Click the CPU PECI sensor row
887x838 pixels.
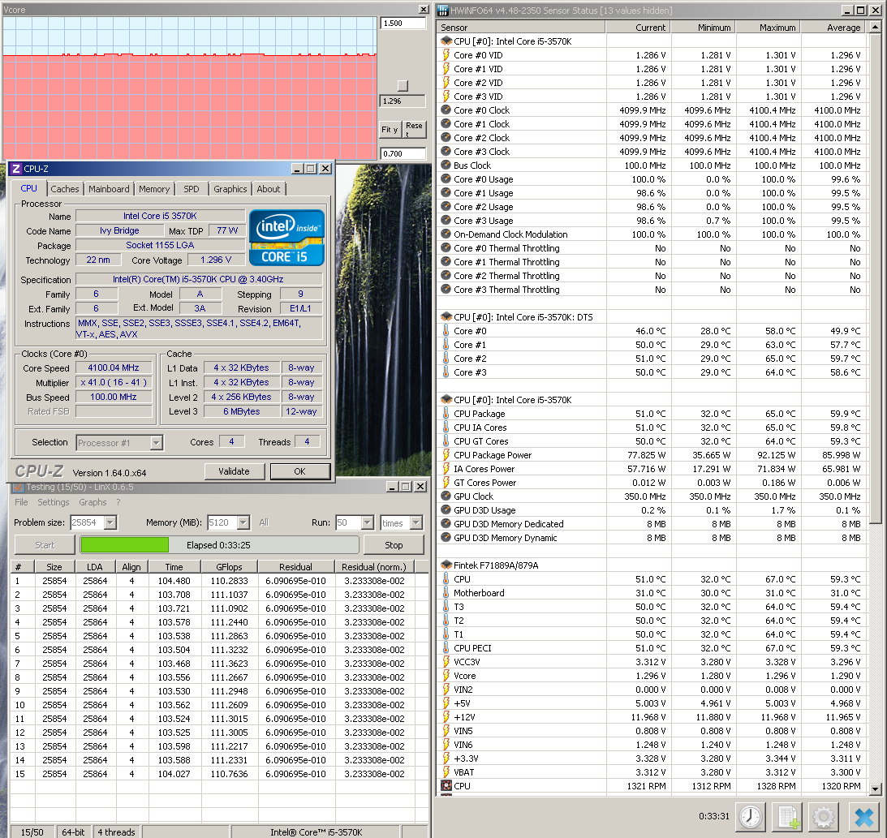pos(652,648)
